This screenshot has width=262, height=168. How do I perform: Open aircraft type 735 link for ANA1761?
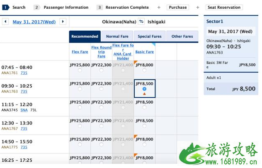point(24,73)
